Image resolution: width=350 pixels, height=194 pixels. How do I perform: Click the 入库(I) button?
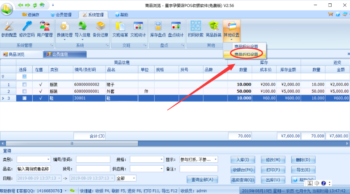(x=243, y=159)
